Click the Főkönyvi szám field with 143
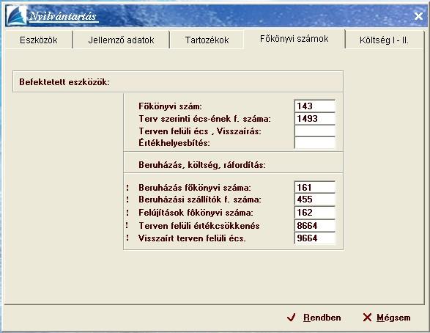The image size is (430, 333). click(x=314, y=106)
